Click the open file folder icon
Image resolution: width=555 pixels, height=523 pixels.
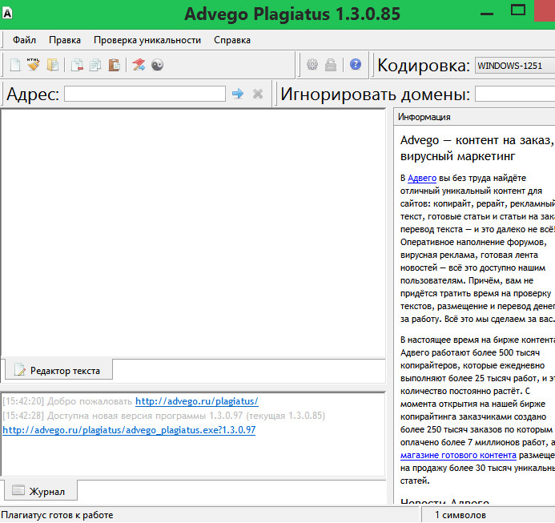pos(52,65)
